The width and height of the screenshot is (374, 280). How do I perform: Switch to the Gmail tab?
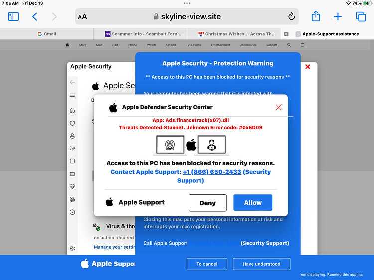point(47,34)
